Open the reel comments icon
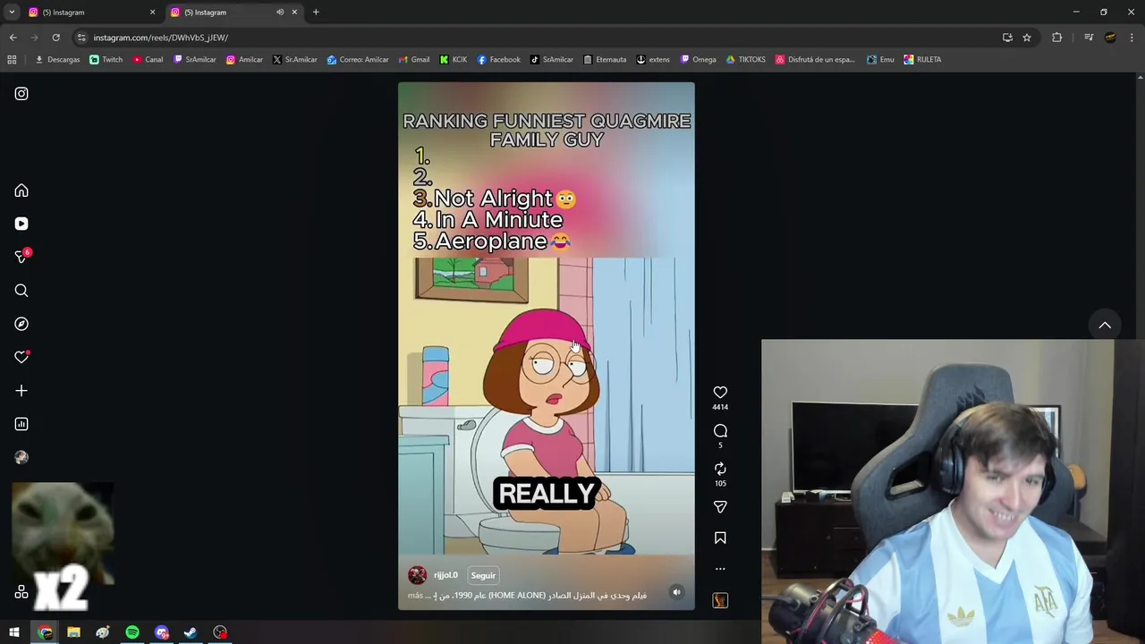This screenshot has height=644, width=1145. tap(720, 431)
